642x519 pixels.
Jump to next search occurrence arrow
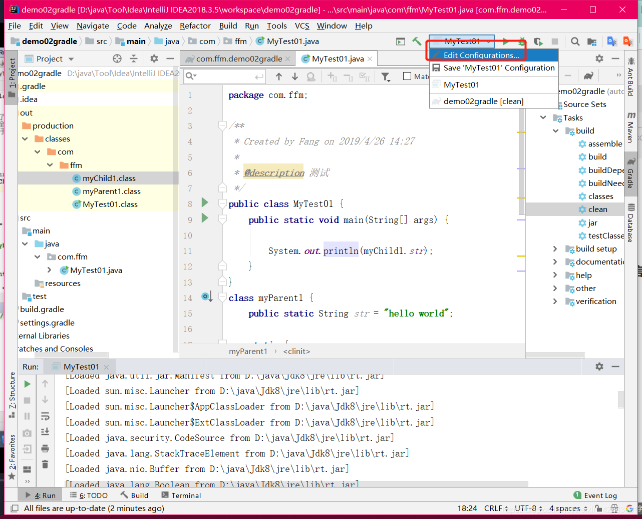(295, 76)
